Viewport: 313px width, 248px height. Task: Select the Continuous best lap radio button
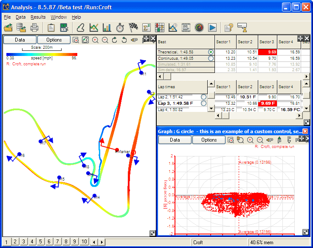pos(211,59)
